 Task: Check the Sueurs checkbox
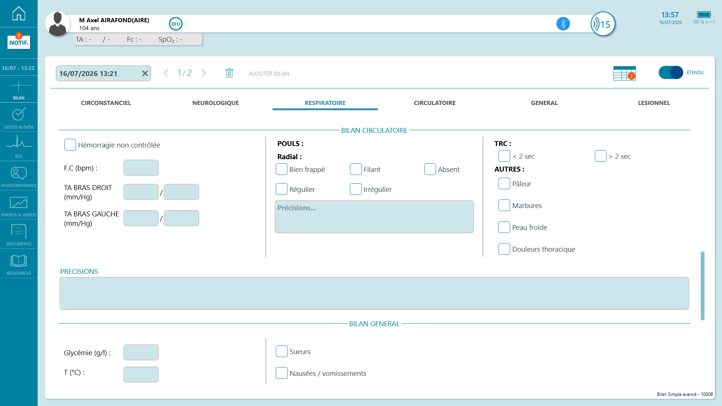(x=281, y=351)
